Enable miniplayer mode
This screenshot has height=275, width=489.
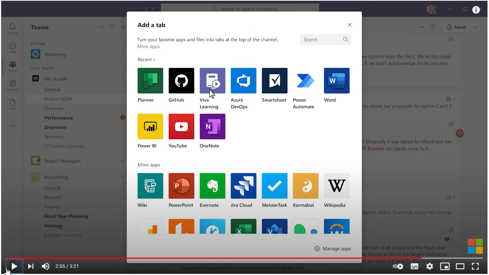[445, 266]
